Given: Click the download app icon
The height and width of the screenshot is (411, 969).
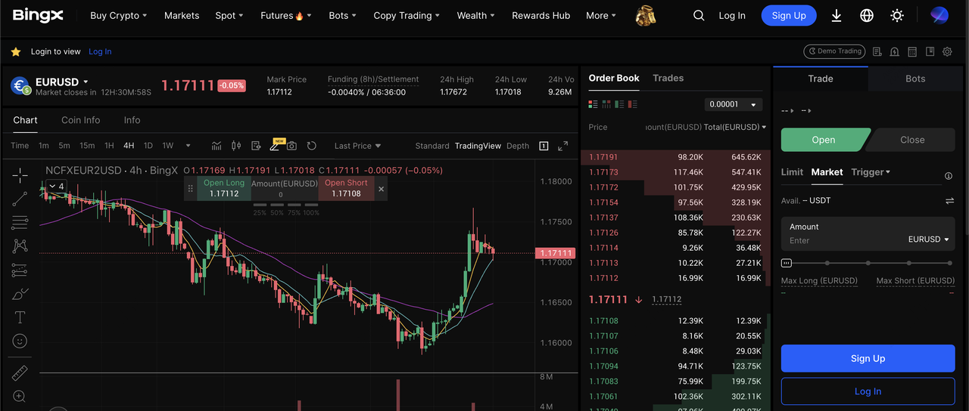Looking at the screenshot, I should click(x=837, y=16).
